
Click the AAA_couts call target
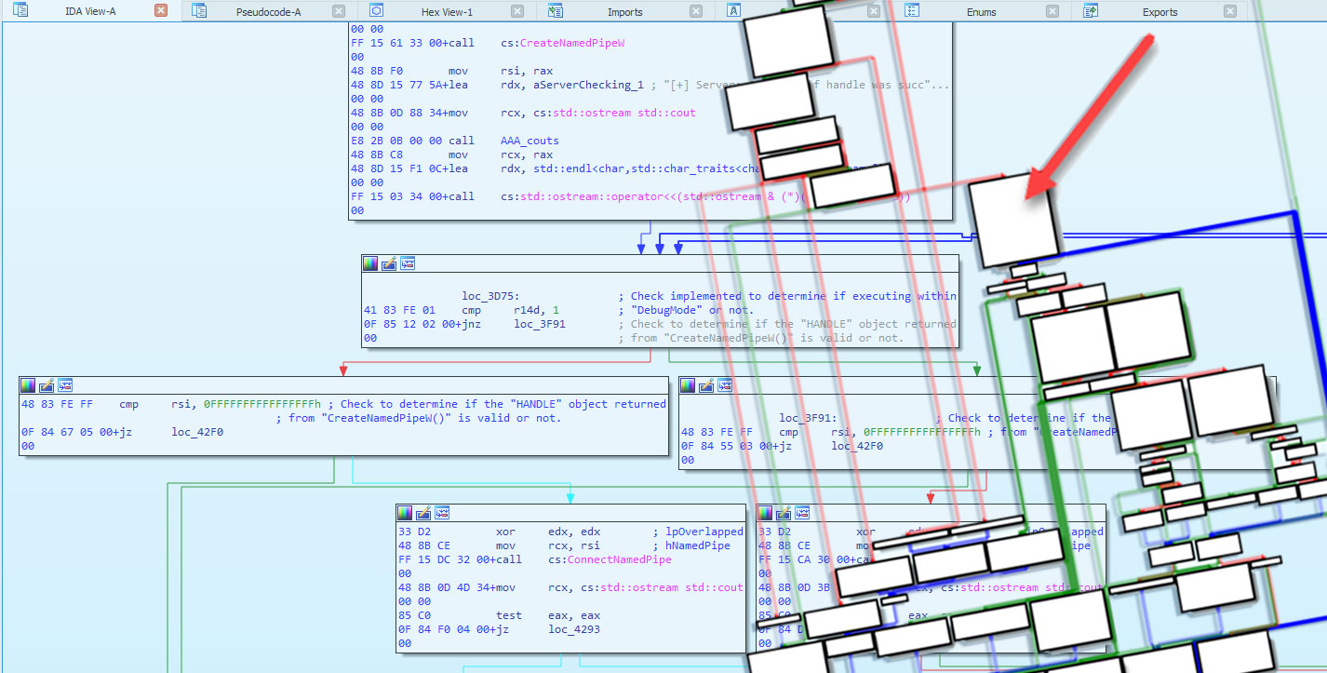(x=529, y=141)
